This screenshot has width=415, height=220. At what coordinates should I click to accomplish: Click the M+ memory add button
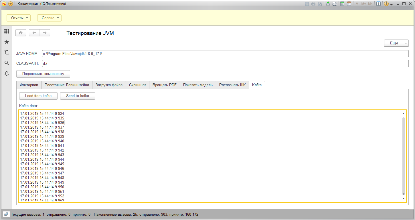pyautogui.click(x=363, y=4)
